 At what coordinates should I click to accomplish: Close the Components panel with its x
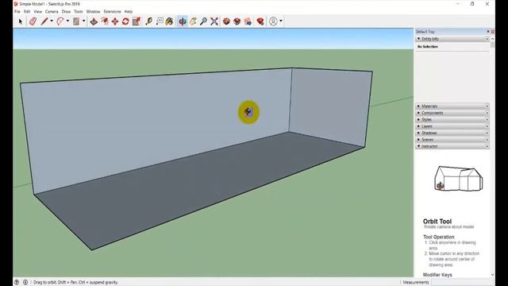coord(487,113)
